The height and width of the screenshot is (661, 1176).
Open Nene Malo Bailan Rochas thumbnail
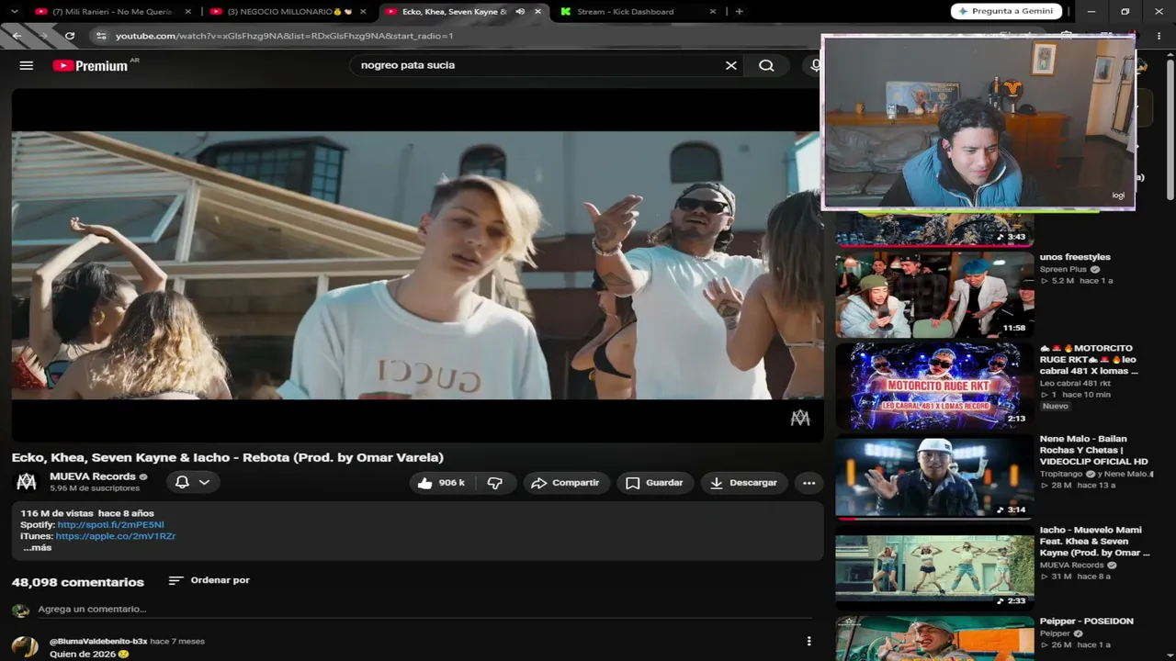pyautogui.click(x=934, y=476)
